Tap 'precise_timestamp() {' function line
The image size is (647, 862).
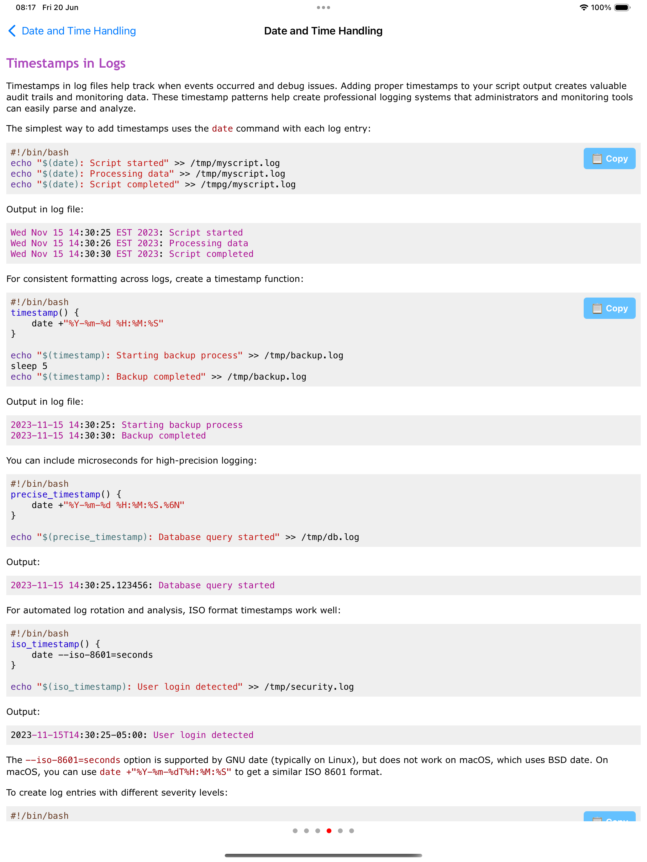click(x=66, y=494)
